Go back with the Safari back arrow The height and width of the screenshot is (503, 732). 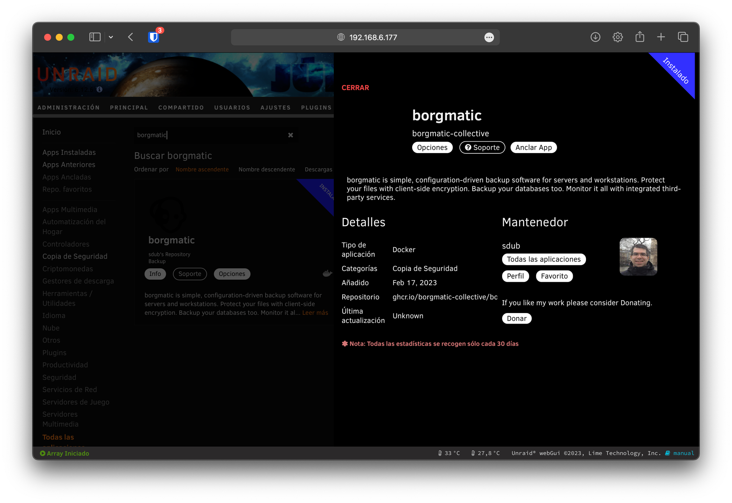click(x=131, y=37)
